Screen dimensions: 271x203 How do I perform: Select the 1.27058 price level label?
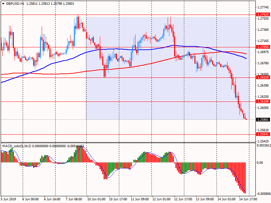pyautogui.click(x=263, y=47)
